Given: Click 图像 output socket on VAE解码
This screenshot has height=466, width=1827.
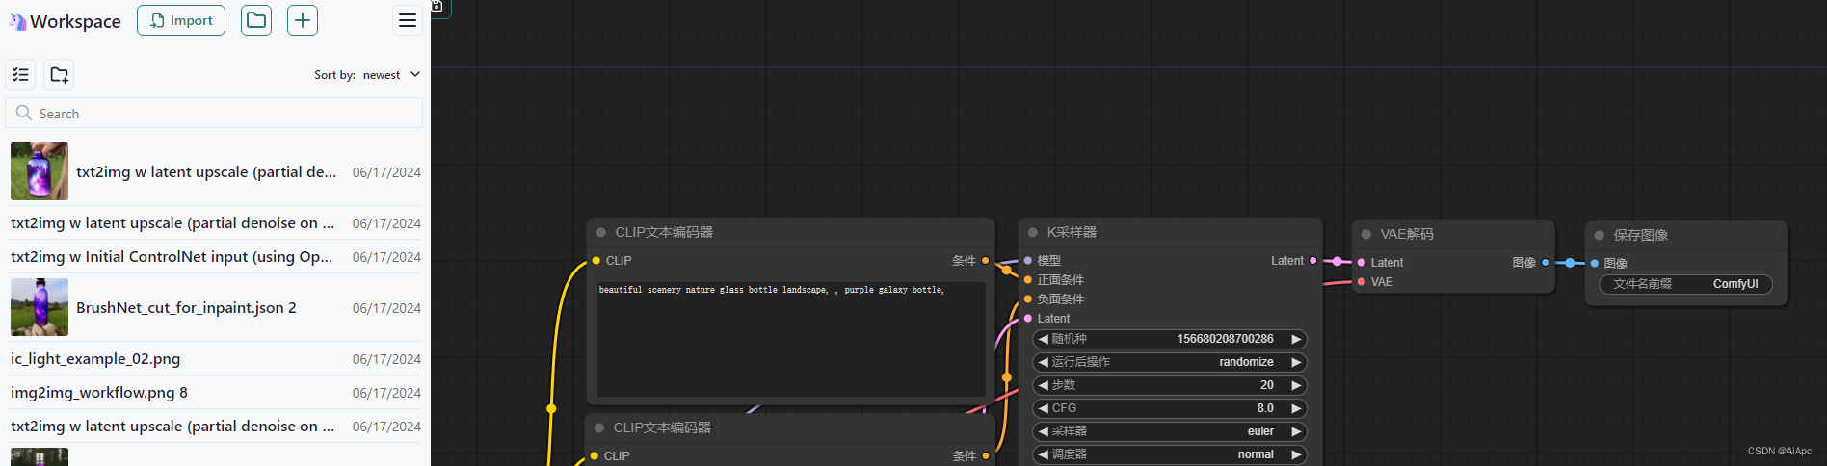Looking at the screenshot, I should click(x=1546, y=263).
